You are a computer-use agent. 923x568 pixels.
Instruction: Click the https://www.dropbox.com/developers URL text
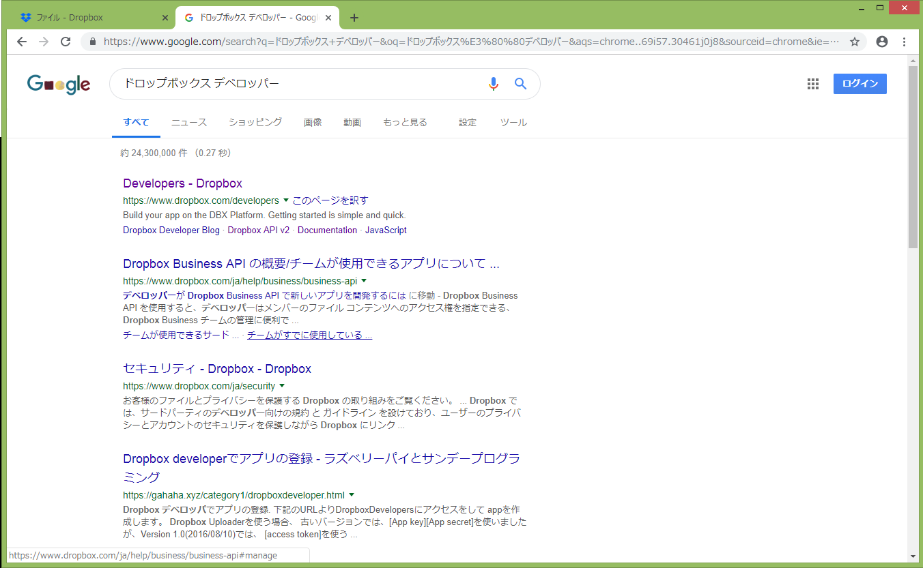click(201, 200)
